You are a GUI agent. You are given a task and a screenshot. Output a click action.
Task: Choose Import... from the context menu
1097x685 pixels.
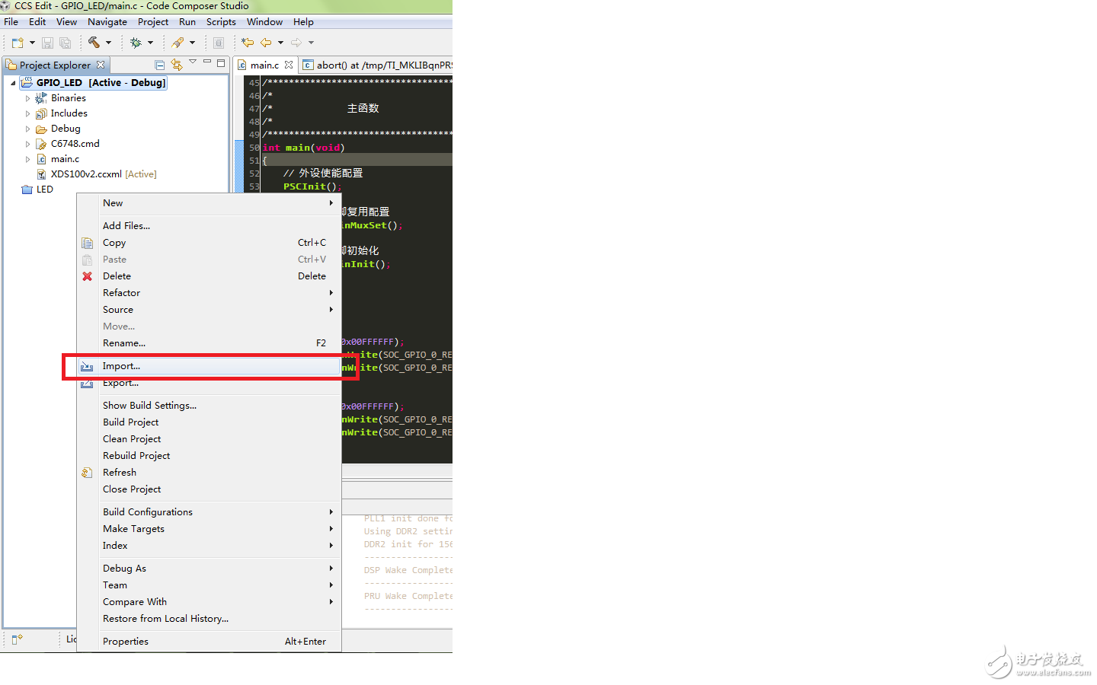click(x=209, y=366)
